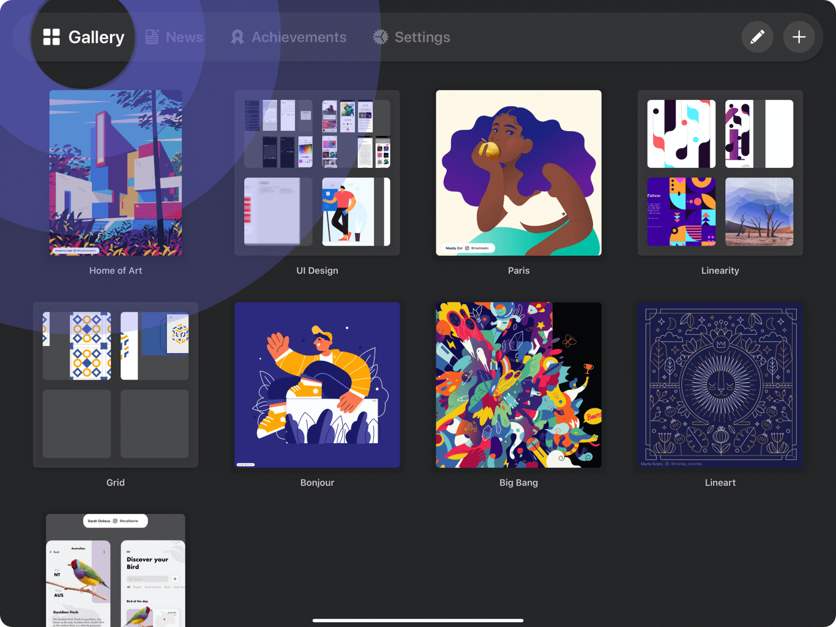Tap the home indicator bar
836x627 pixels.
(x=418, y=620)
